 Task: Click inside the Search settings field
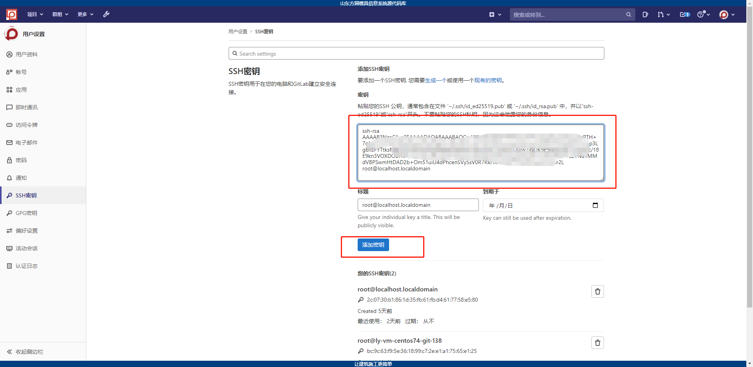tap(416, 53)
